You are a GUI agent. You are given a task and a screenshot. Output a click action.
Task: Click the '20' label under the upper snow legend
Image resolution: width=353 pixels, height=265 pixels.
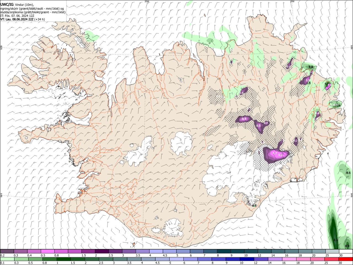pos(314,255)
